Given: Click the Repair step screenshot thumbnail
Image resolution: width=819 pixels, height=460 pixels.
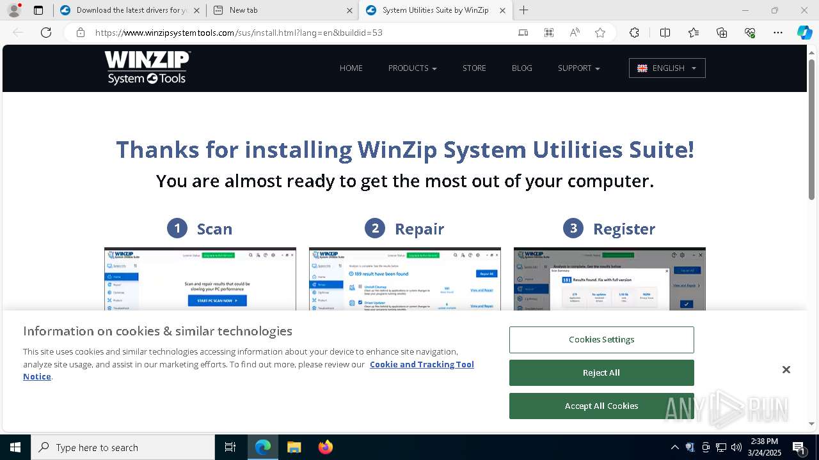Looking at the screenshot, I should [x=405, y=279].
